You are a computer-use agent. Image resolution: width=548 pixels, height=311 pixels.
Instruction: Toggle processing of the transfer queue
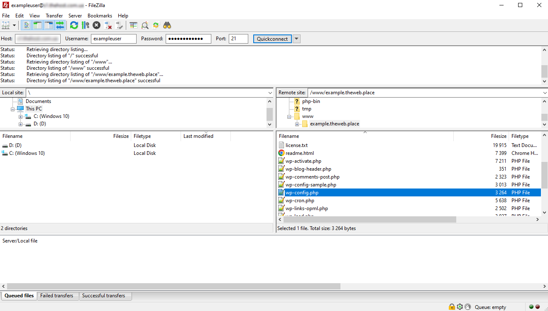click(x=85, y=25)
